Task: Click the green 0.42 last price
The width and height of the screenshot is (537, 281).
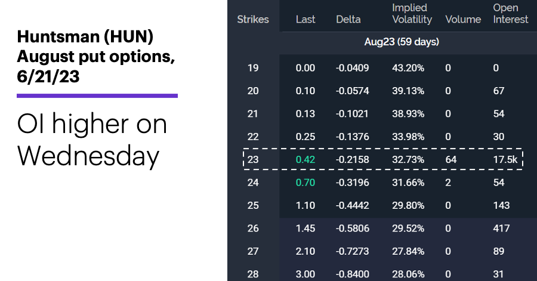Action: (x=305, y=159)
